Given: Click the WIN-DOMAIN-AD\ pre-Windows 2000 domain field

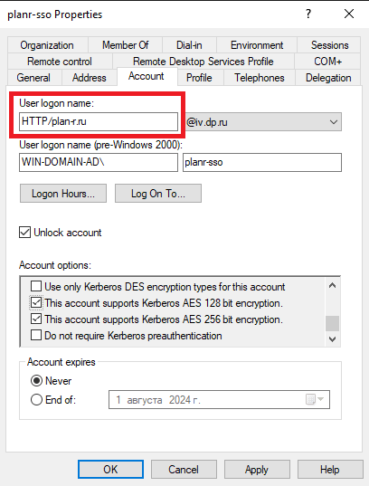Looking at the screenshot, I should (x=99, y=162).
